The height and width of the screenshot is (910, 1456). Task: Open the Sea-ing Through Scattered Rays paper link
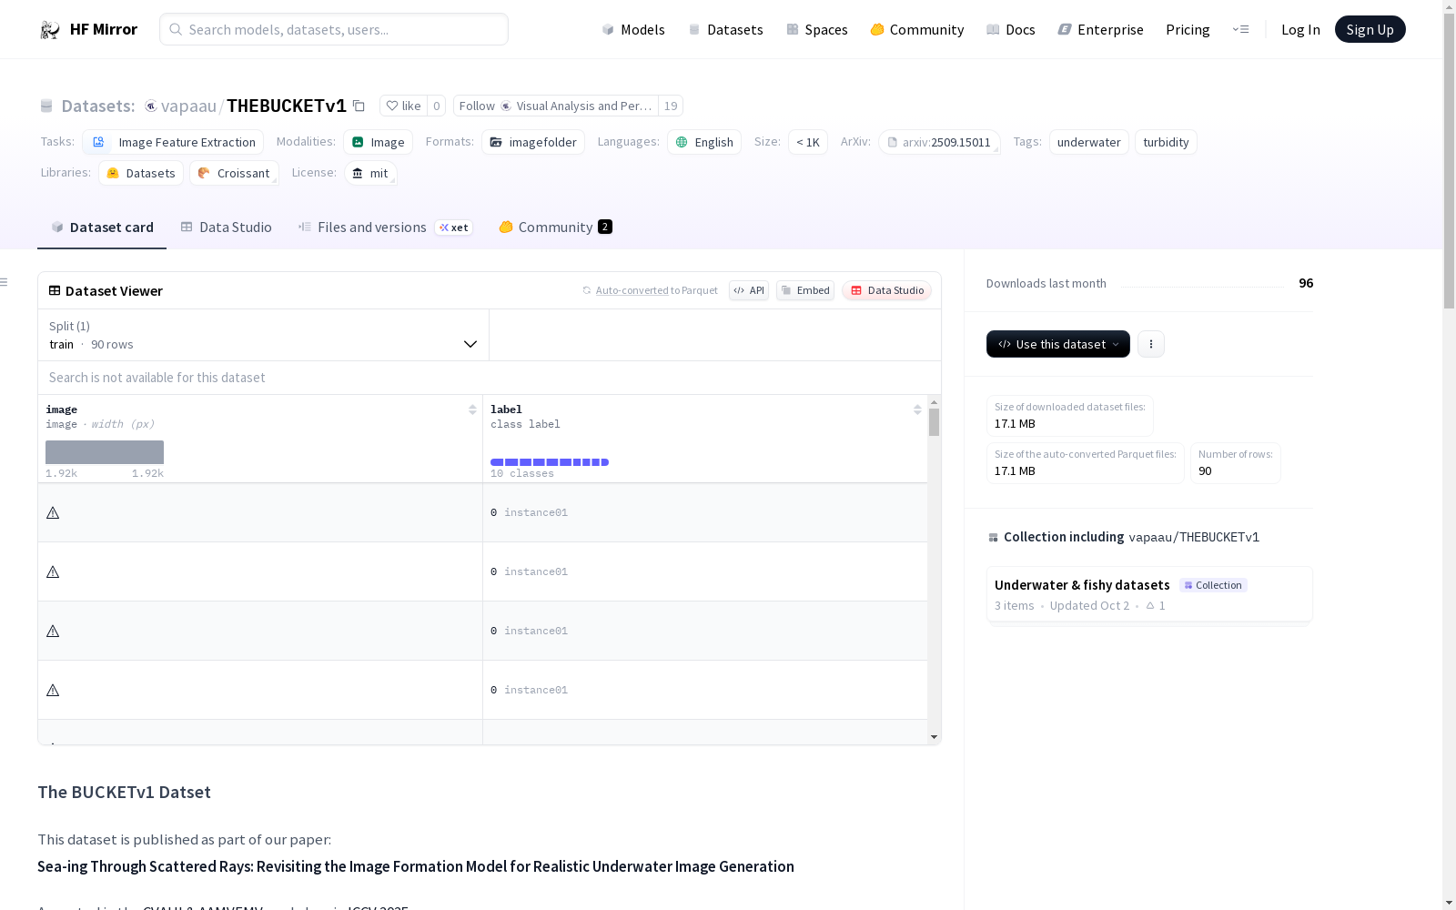[x=416, y=866]
